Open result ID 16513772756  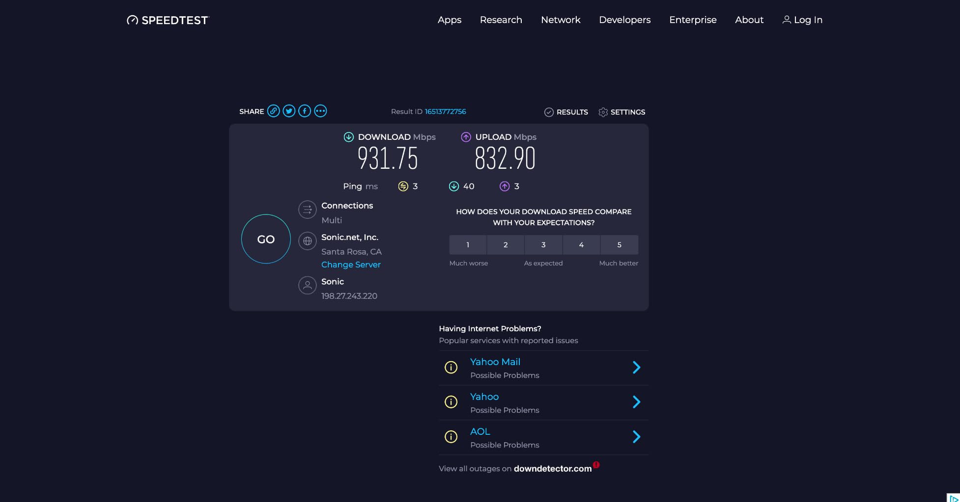coord(445,111)
